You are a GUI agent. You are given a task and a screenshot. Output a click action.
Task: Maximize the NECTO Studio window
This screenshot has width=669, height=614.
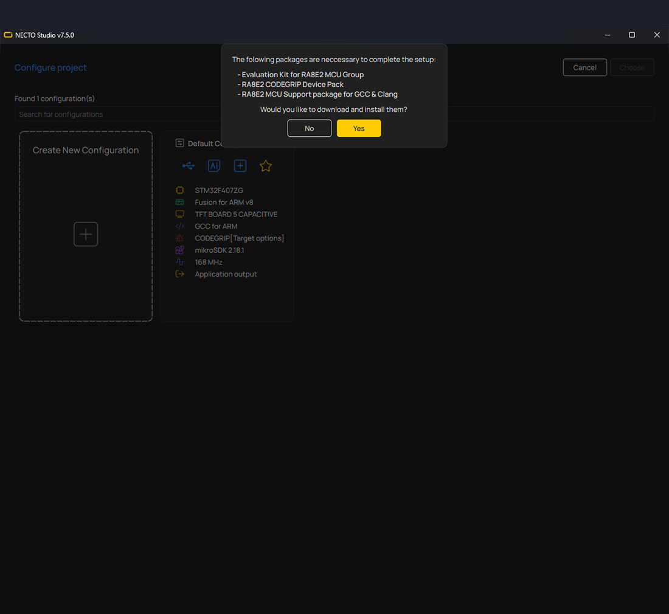click(632, 35)
